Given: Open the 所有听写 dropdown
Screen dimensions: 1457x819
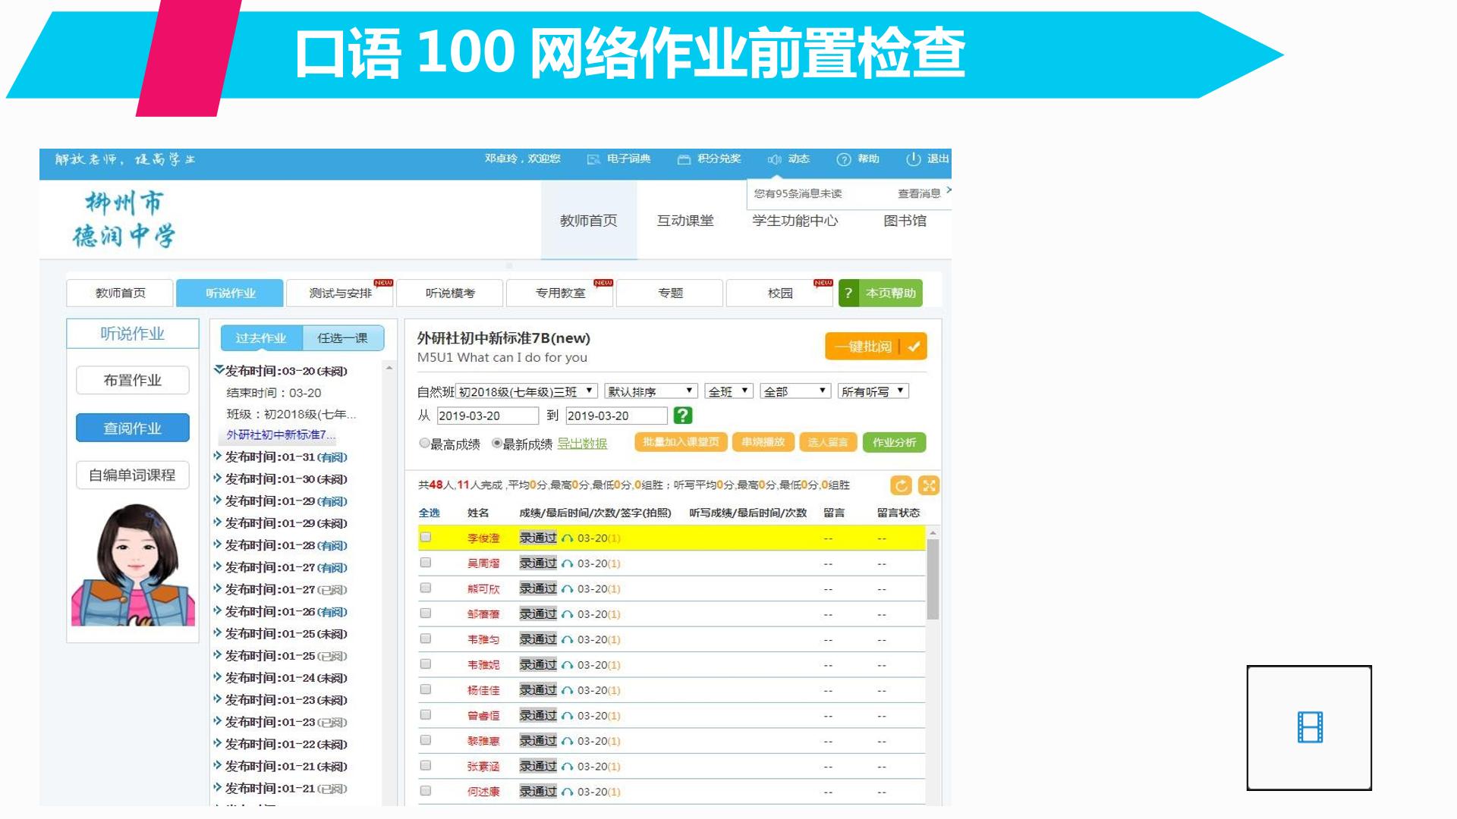Looking at the screenshot, I should click(873, 391).
